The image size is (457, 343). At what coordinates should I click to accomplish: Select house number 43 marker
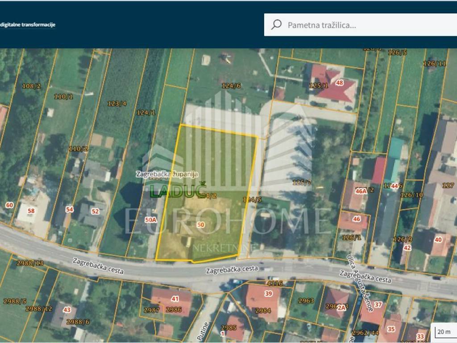pyautogui.click(x=67, y=310)
